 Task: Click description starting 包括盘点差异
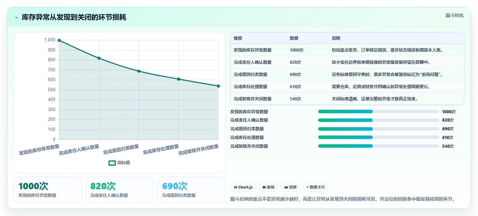[x=387, y=50]
